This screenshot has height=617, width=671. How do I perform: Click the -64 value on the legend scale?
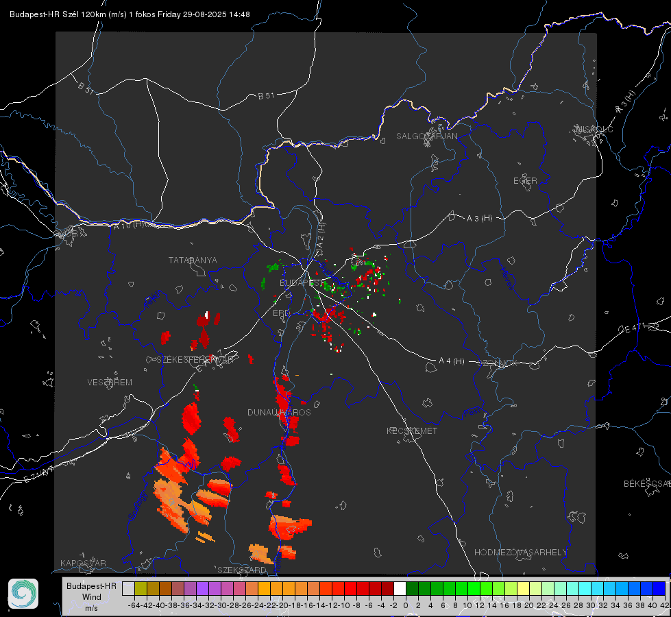point(134,605)
